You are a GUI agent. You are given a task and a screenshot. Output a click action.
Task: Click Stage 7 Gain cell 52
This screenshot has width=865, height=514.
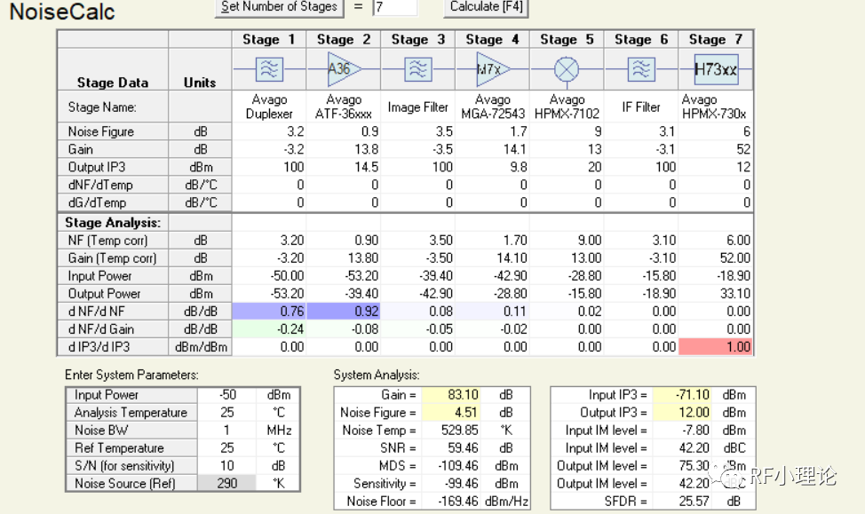[716, 149]
